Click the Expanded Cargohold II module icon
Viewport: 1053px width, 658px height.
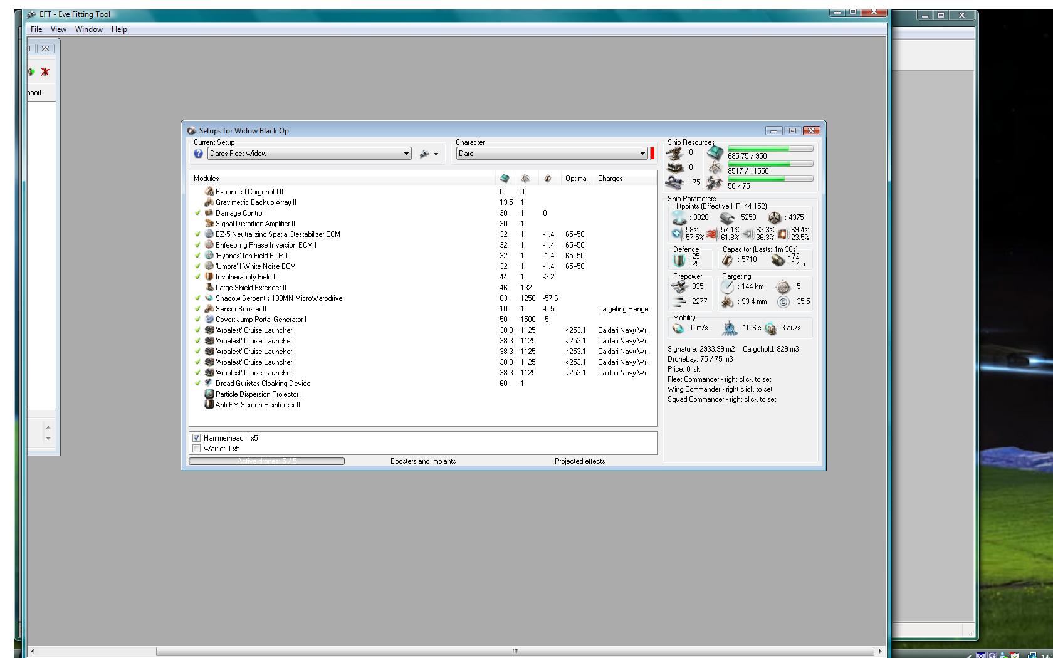point(209,192)
